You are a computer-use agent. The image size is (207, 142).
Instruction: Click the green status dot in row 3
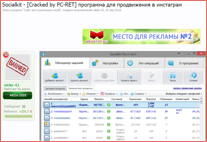[109, 118]
